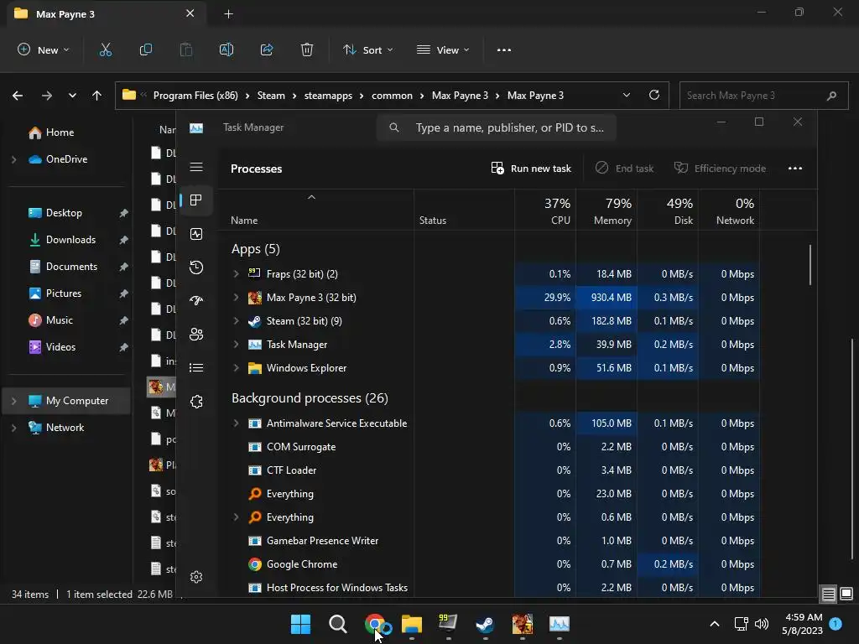This screenshot has width=859, height=644.
Task: Add a new Explorer tab
Action: tap(228, 13)
